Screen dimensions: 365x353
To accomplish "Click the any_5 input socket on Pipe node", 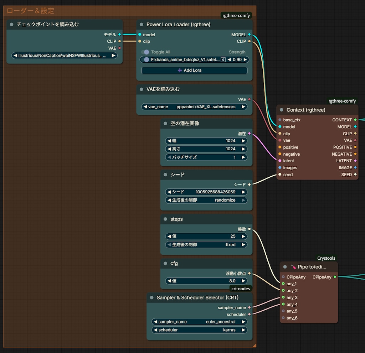I will point(283,311).
